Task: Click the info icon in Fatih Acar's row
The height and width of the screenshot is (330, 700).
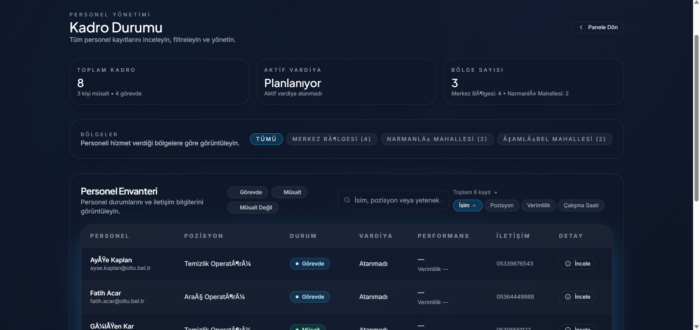Action: coord(568,297)
